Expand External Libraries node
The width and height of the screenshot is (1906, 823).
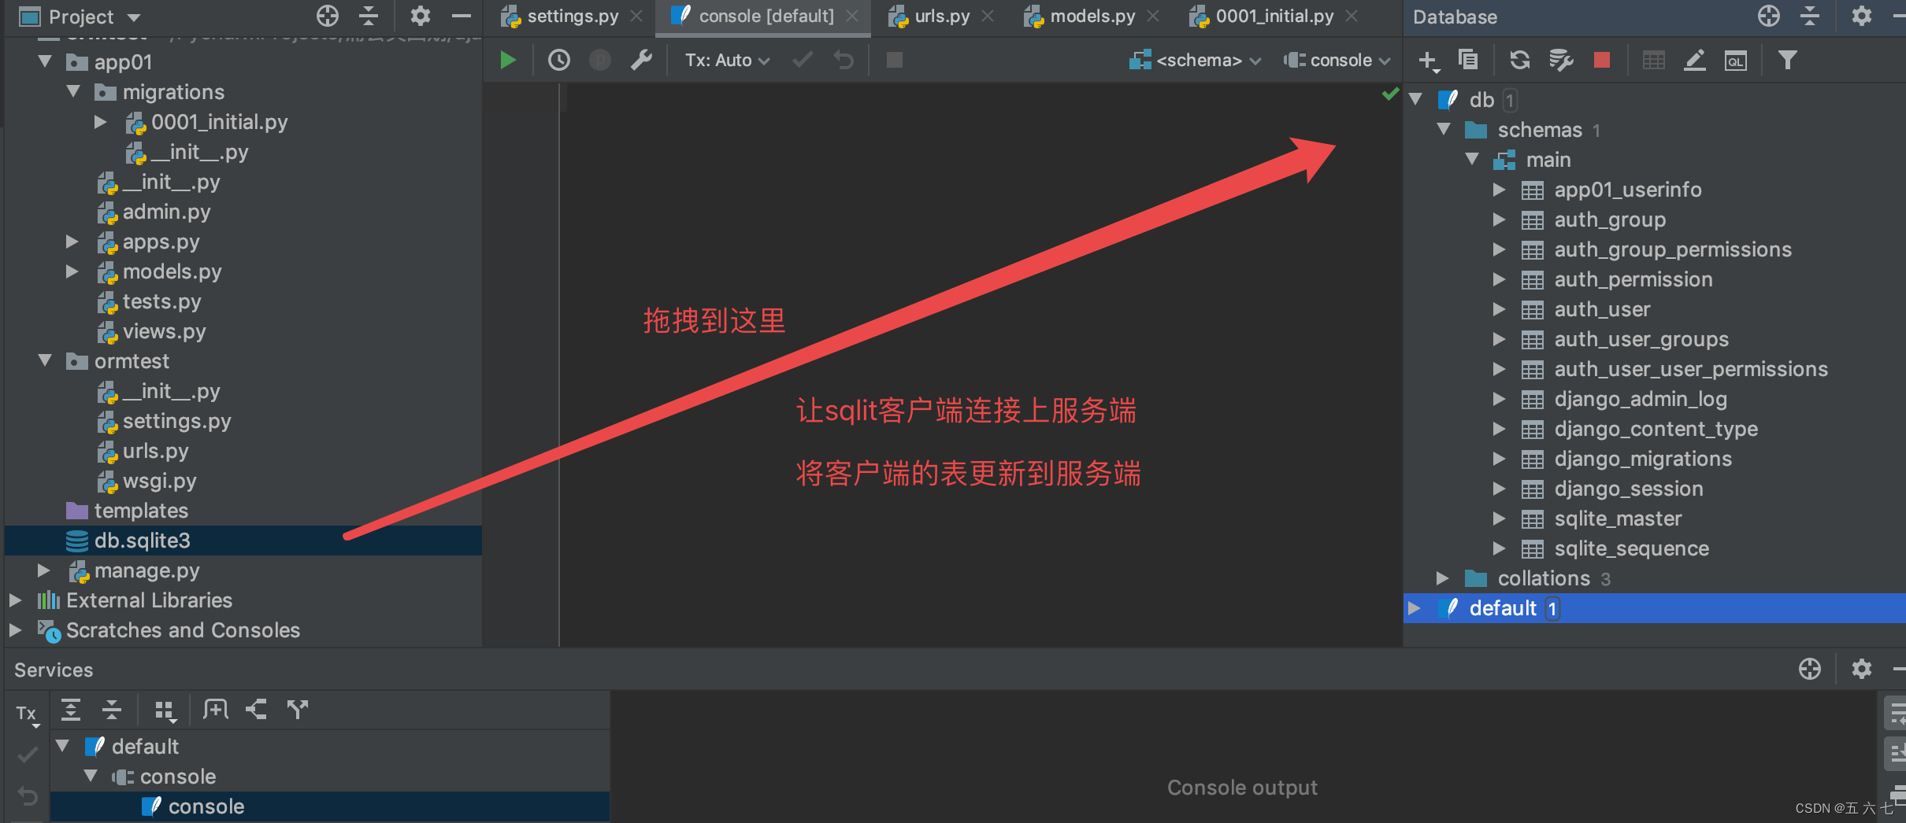tap(15, 600)
